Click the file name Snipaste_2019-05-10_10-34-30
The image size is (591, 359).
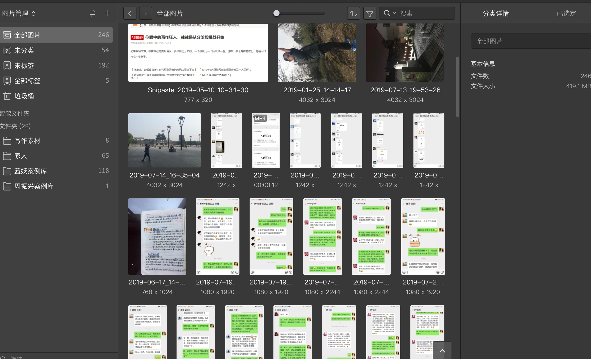[198, 90]
